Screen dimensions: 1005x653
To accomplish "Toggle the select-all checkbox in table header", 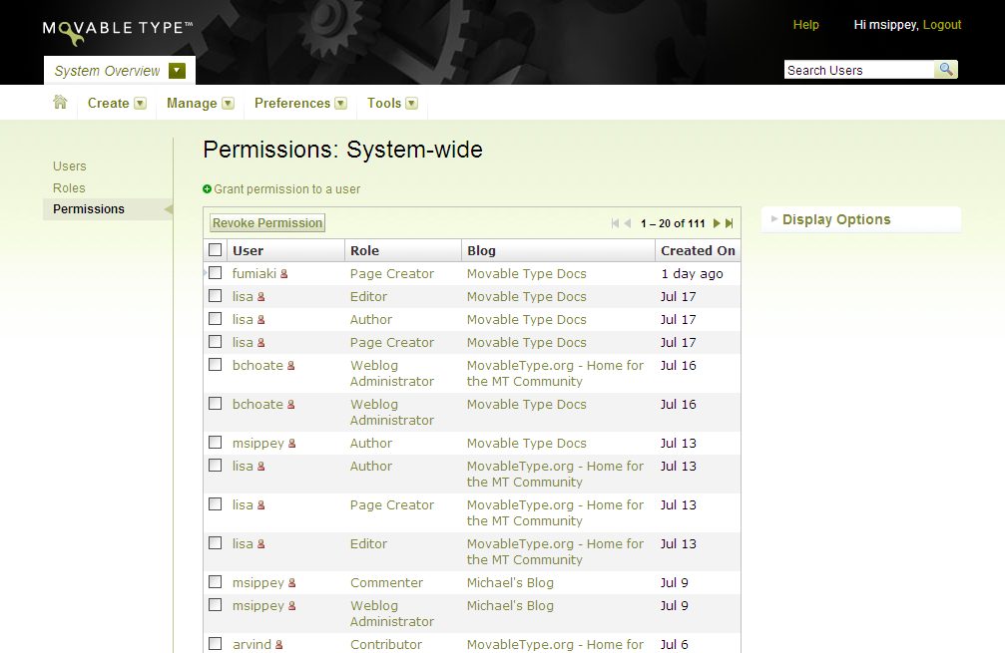I will (x=215, y=250).
